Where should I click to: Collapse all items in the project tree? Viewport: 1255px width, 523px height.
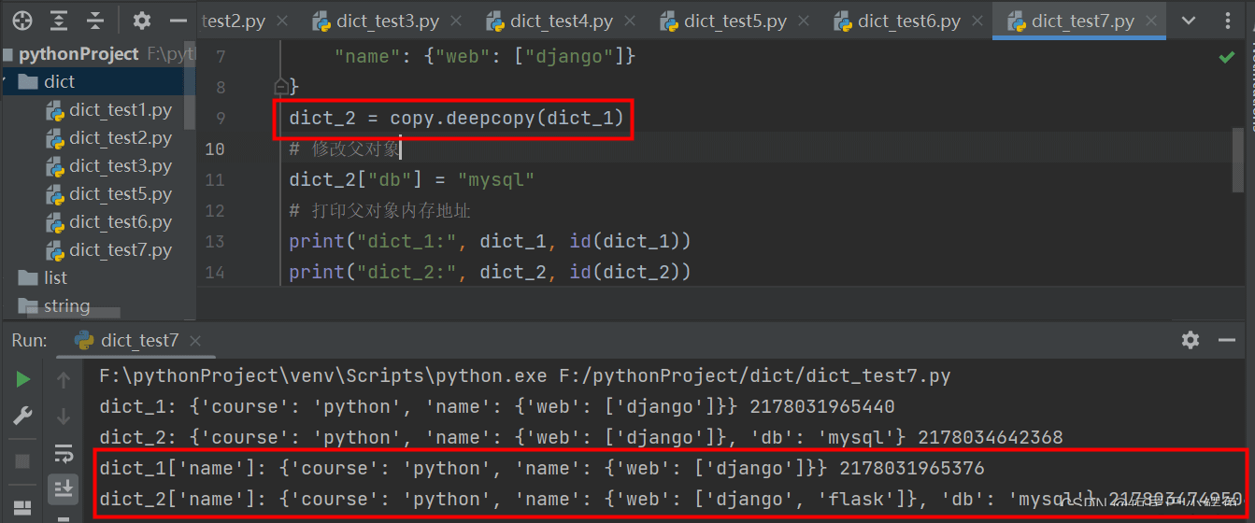point(95,21)
